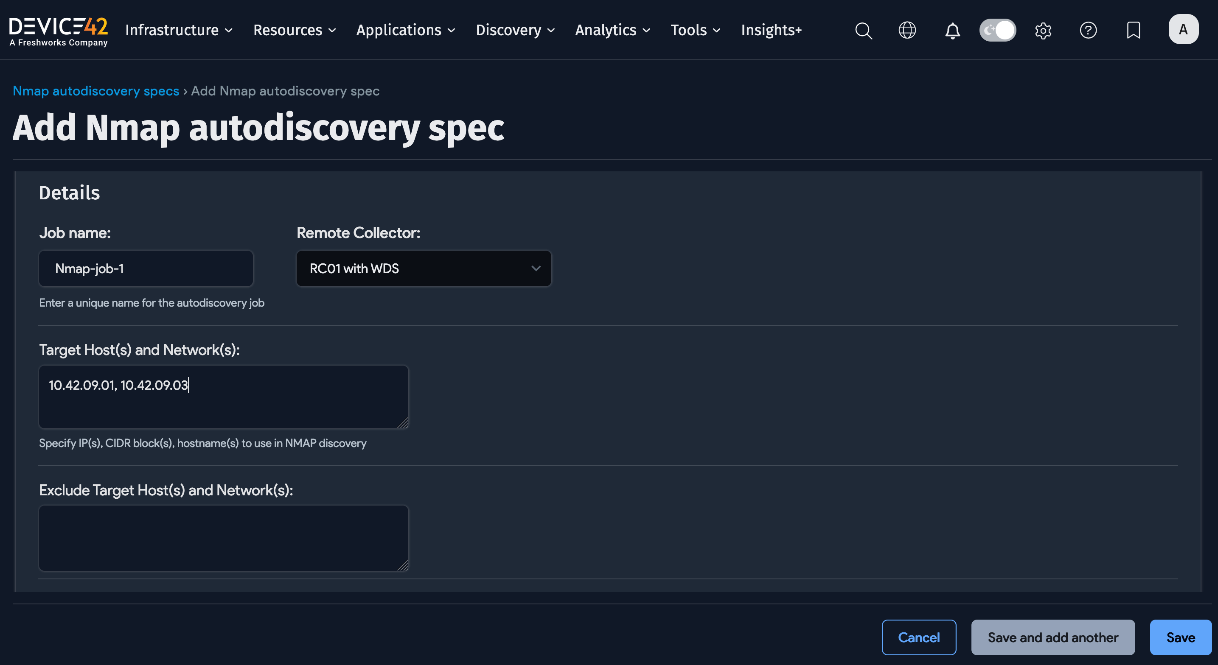Click the help question mark icon
1218x665 pixels.
(1088, 30)
